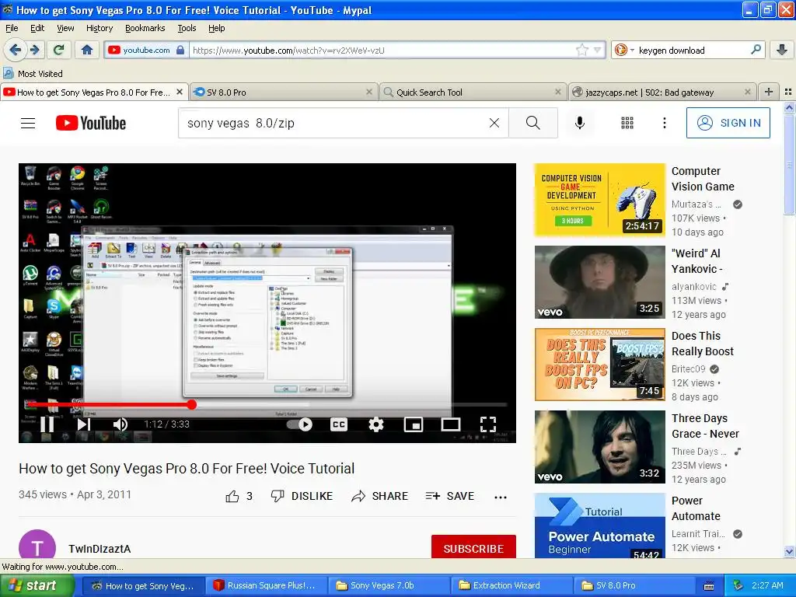The height and width of the screenshot is (597, 796).
Task: Save the video to a playlist
Action: pos(450,496)
